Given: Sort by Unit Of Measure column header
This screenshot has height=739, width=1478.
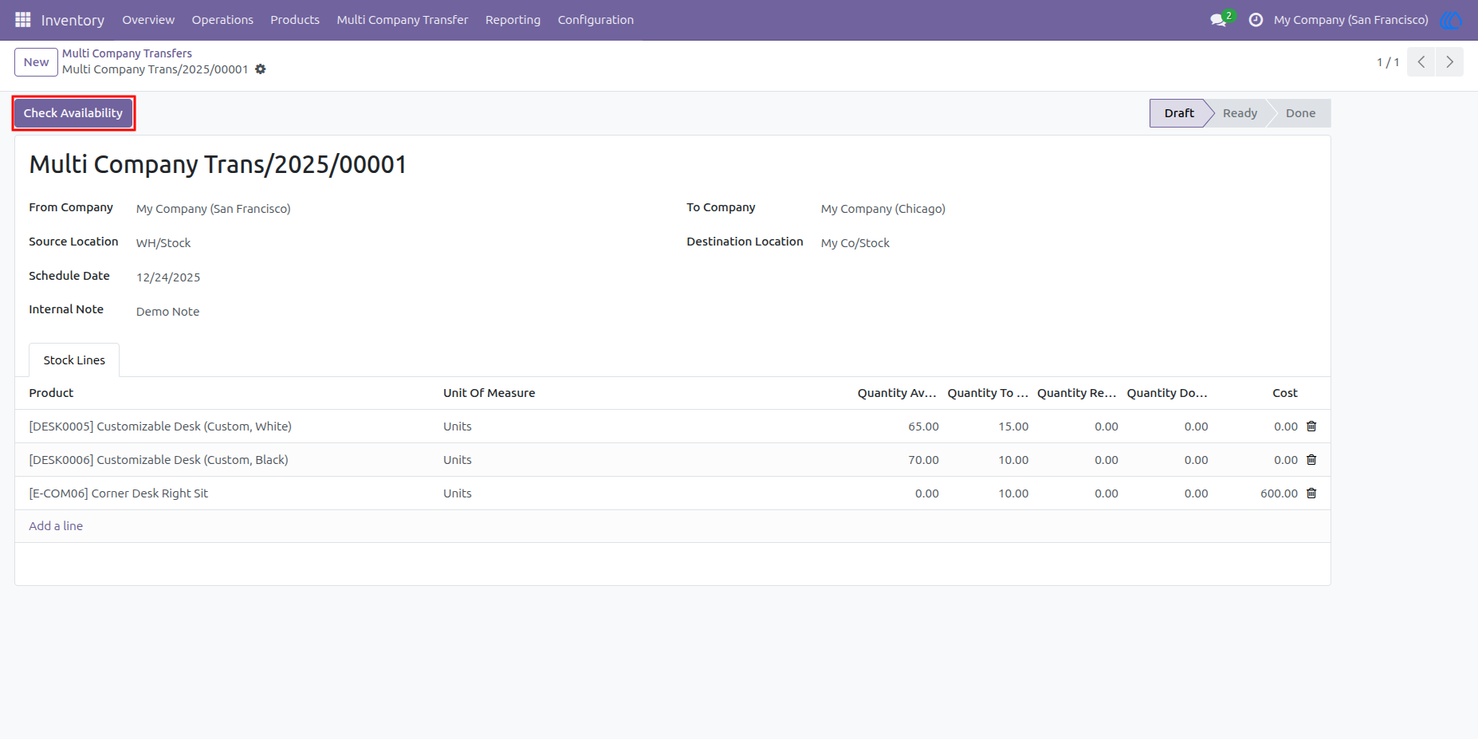Looking at the screenshot, I should click(x=489, y=393).
